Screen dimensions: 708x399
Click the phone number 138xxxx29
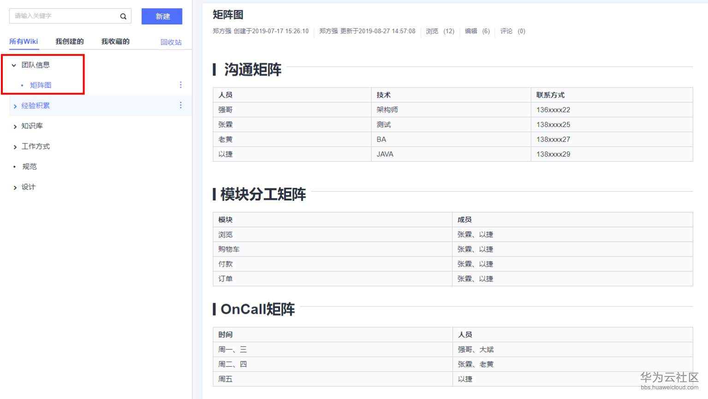click(x=553, y=154)
